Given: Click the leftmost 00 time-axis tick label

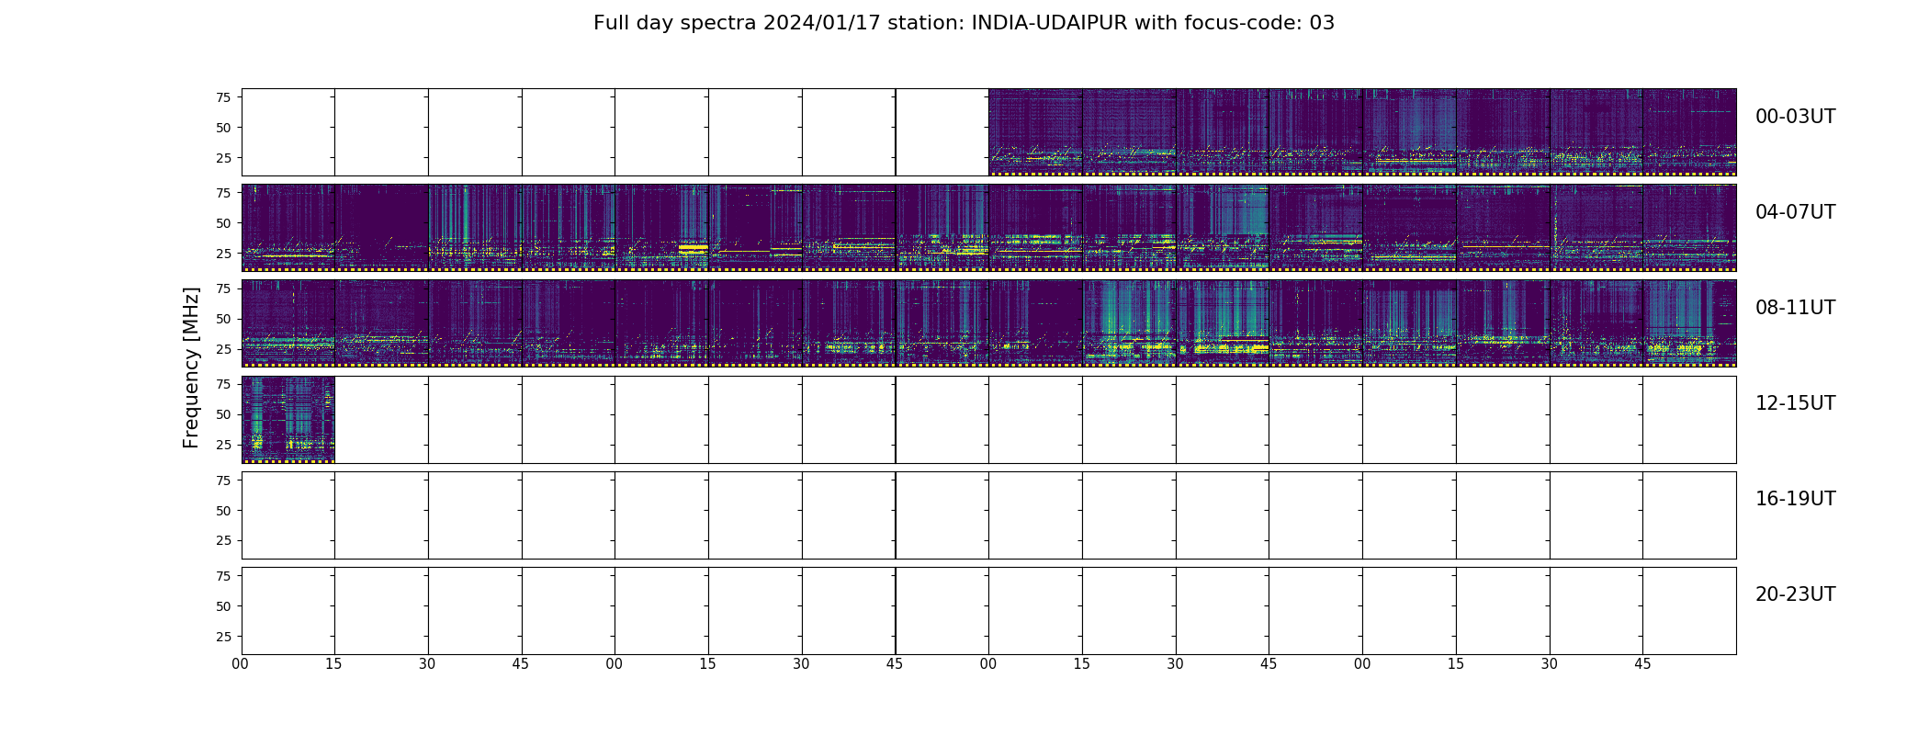Looking at the screenshot, I should pos(241,664).
